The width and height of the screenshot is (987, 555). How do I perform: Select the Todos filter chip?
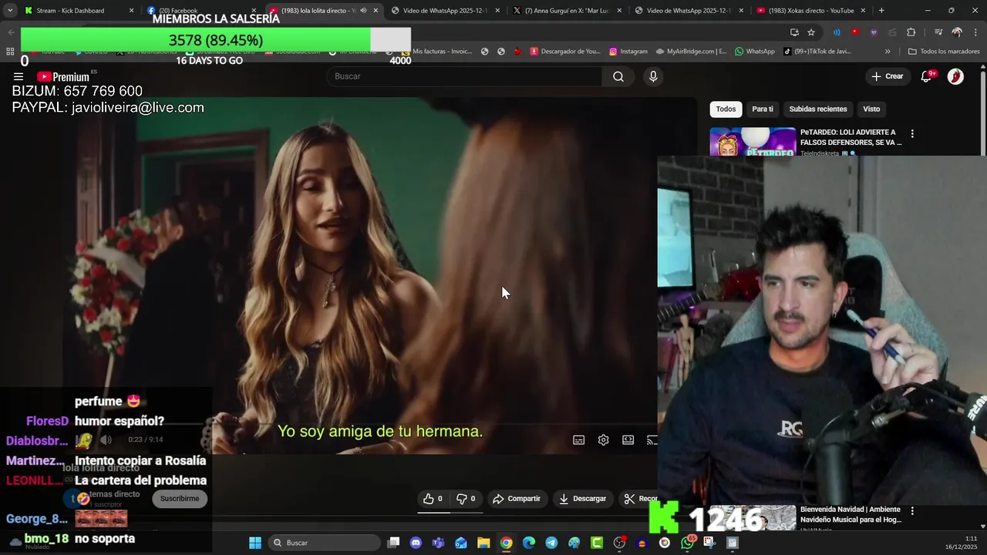[x=726, y=109]
